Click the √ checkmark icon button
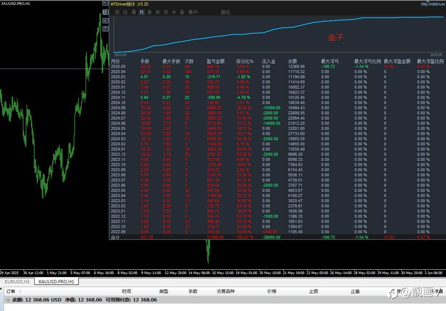 [105, 20]
